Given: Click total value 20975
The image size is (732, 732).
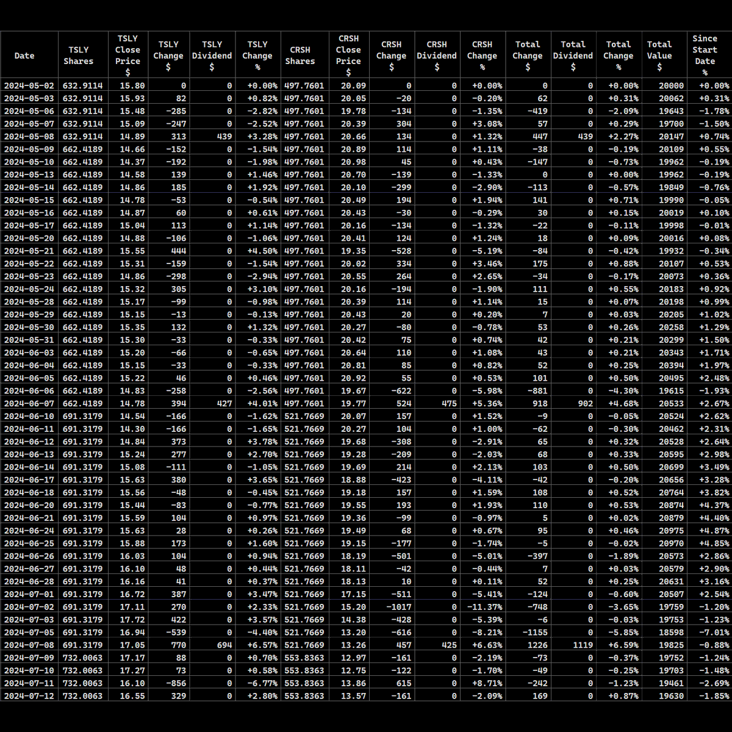Looking at the screenshot, I should 672,531.
